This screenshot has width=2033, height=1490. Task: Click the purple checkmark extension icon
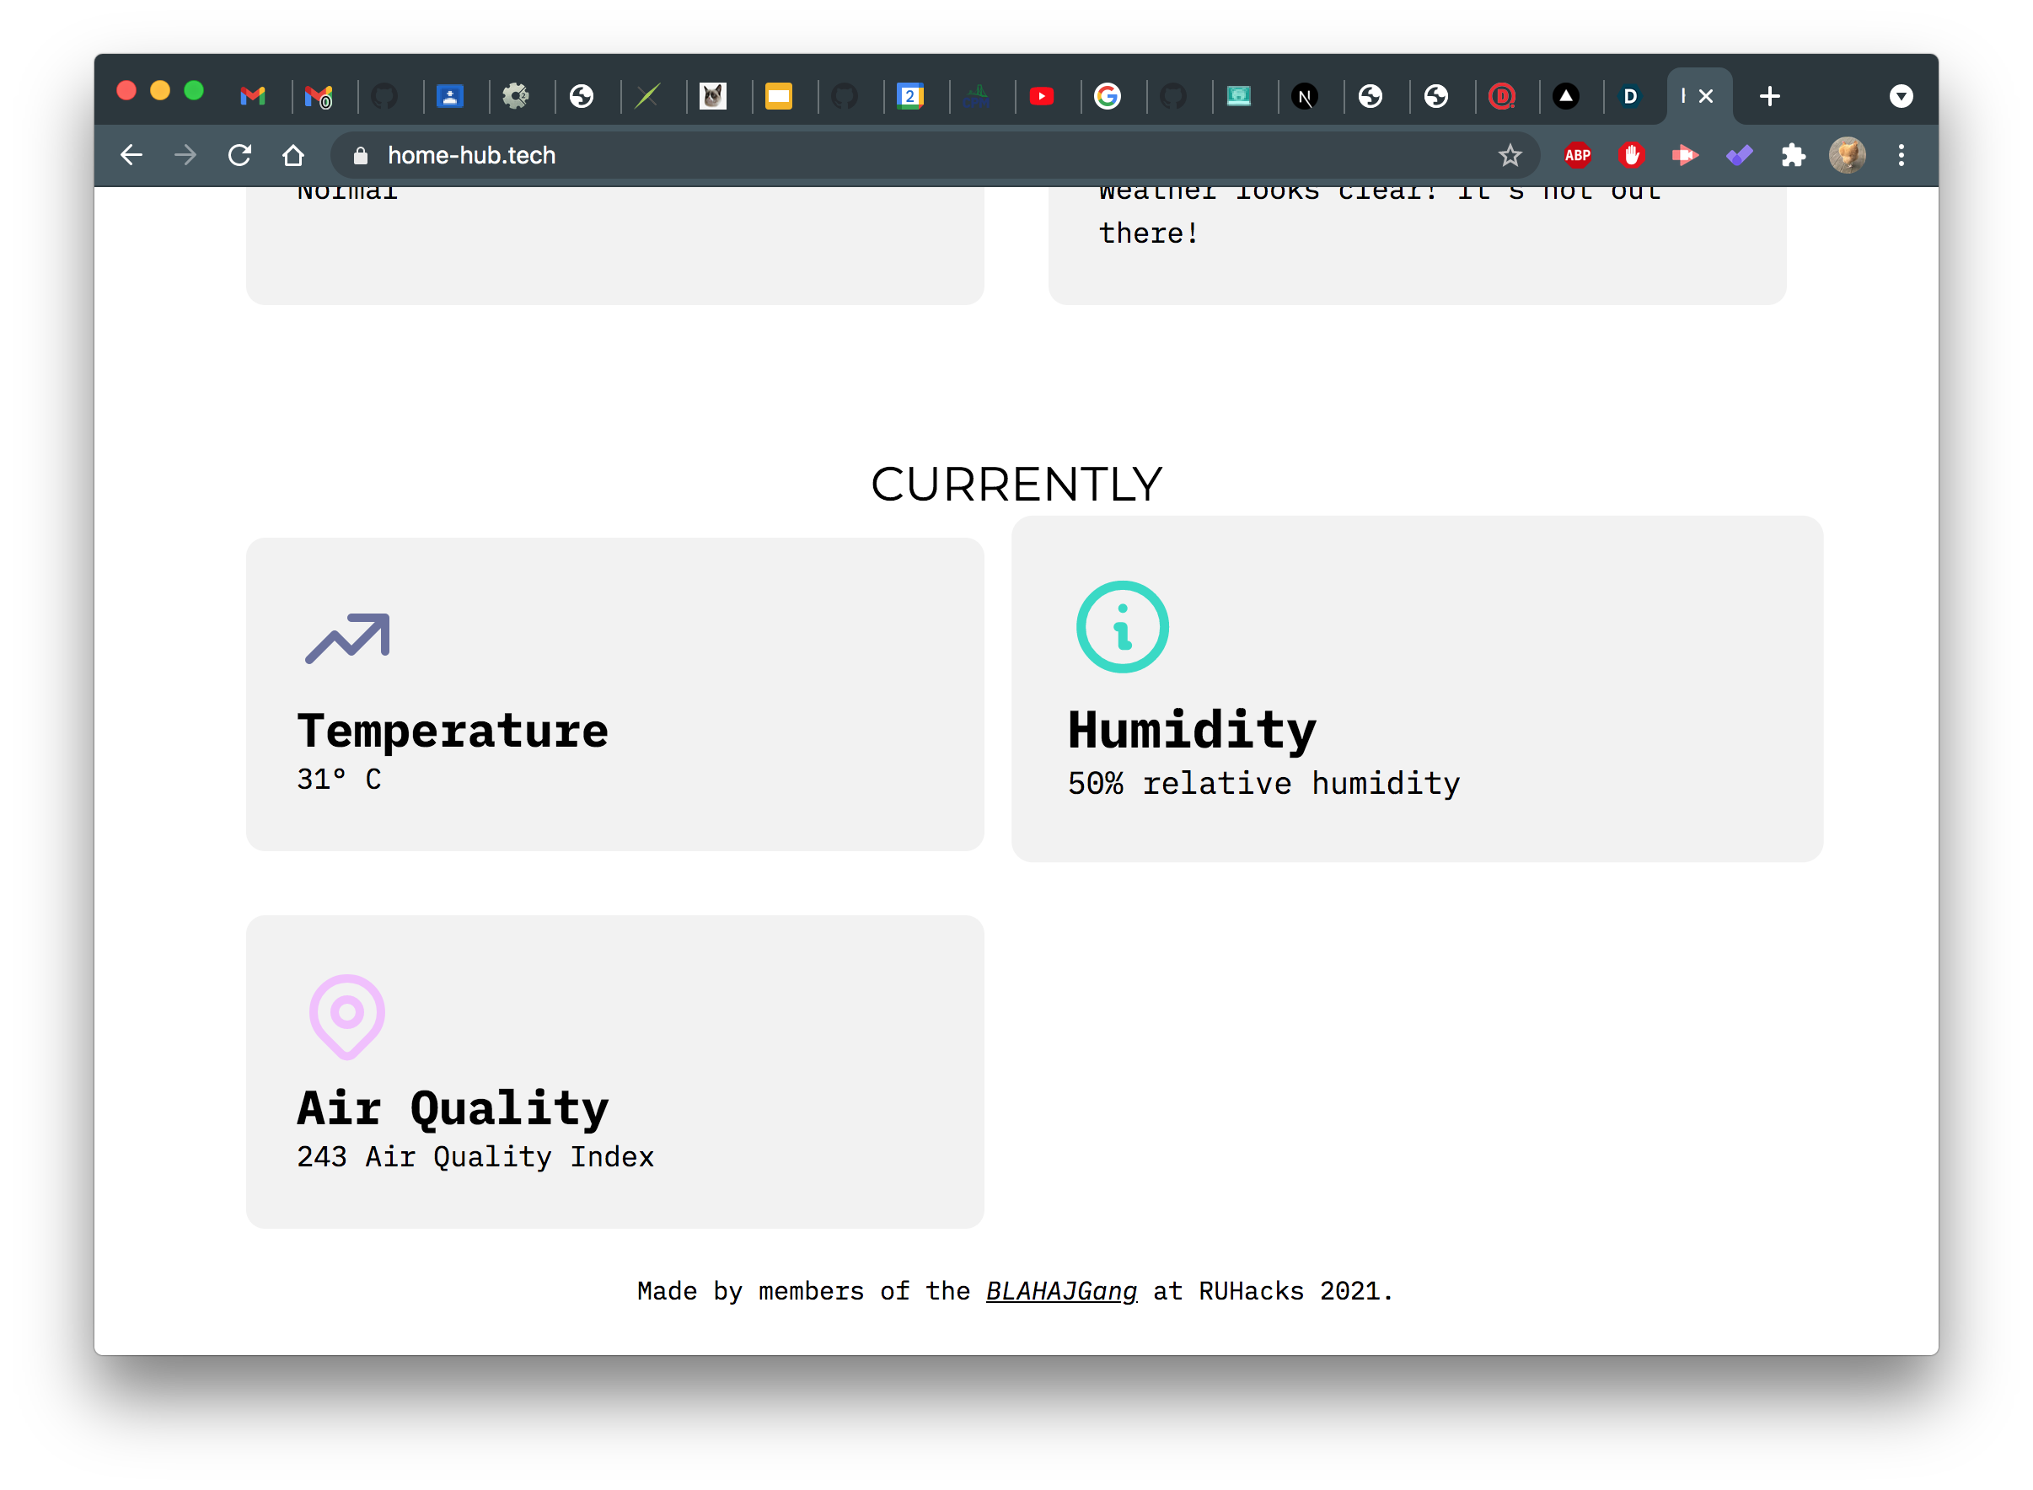[x=1739, y=155]
